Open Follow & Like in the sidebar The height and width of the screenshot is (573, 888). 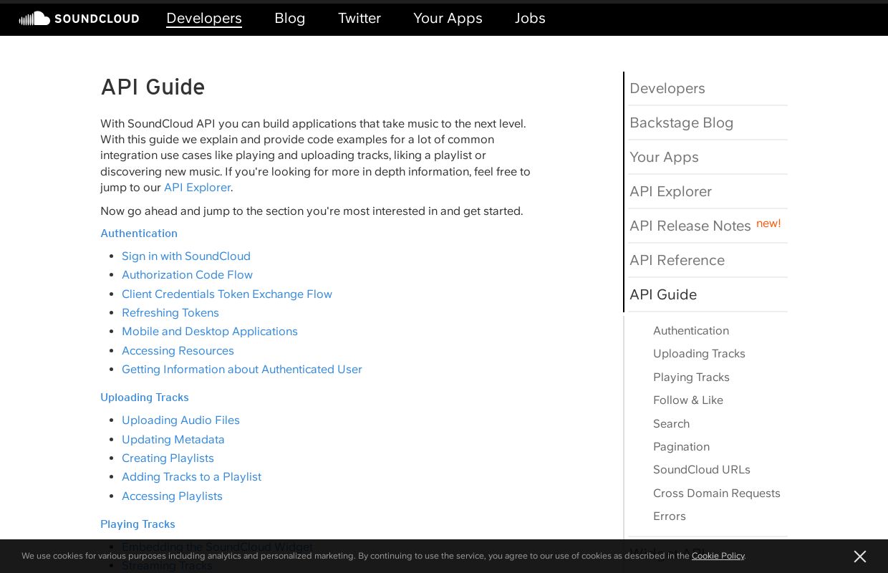688,400
